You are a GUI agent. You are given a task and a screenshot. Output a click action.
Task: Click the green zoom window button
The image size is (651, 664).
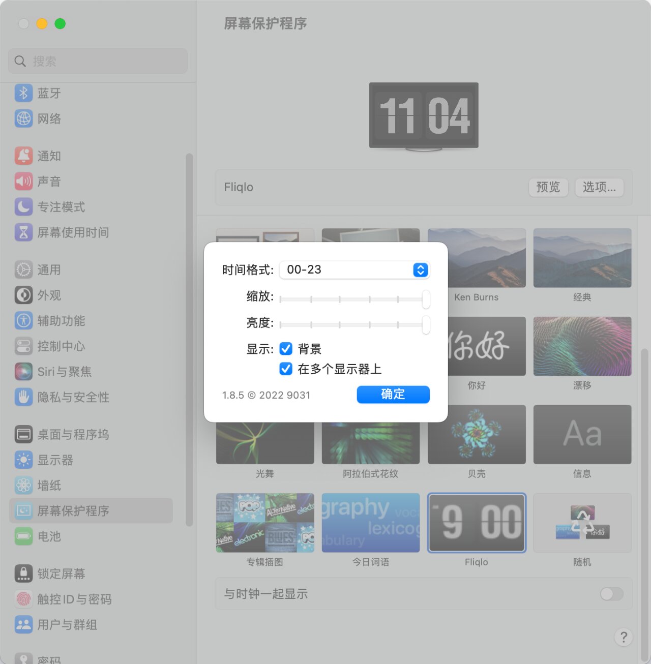point(60,23)
